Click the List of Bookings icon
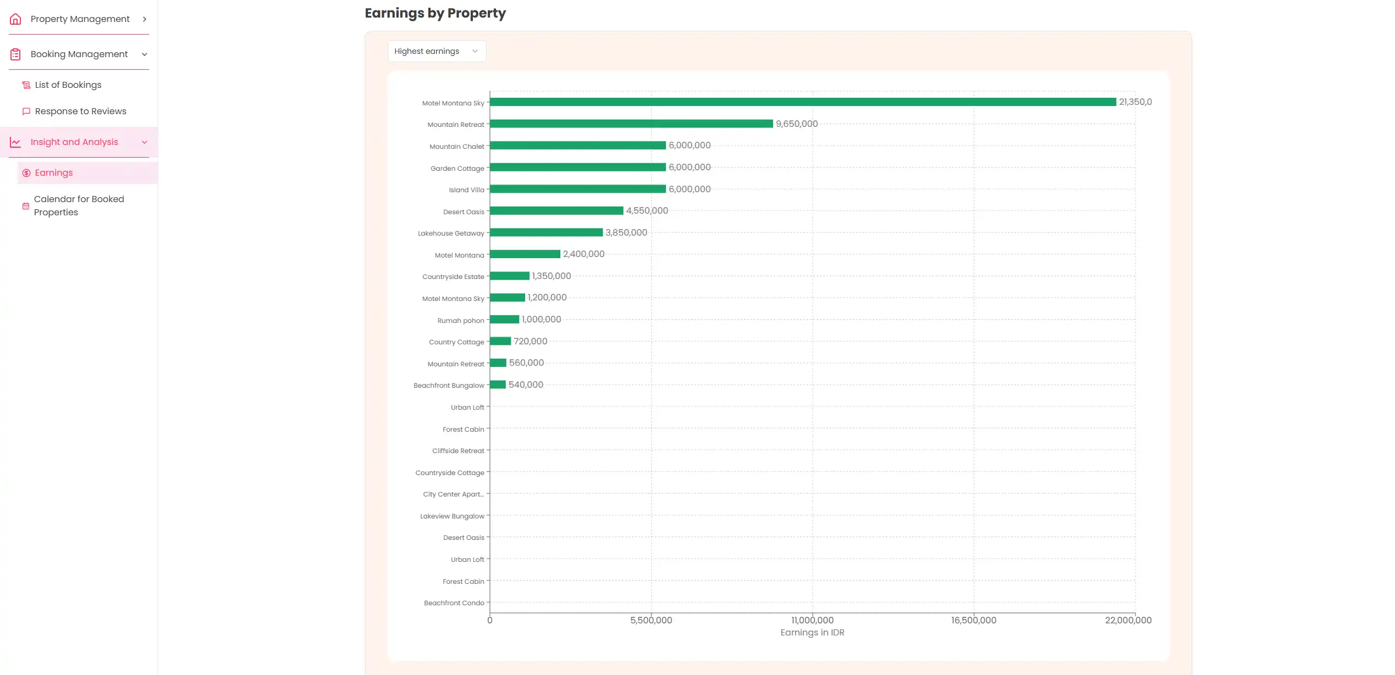Image resolution: width=1395 pixels, height=675 pixels. tap(26, 85)
